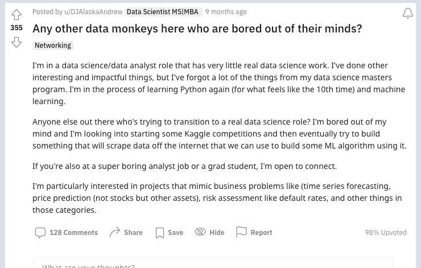Click the Share label
This screenshot has height=268, width=421.
133,233
